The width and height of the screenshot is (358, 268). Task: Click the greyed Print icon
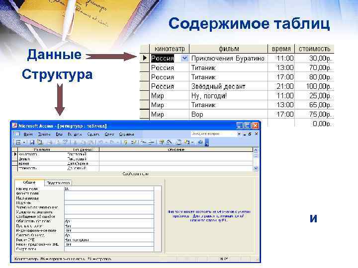50,142
